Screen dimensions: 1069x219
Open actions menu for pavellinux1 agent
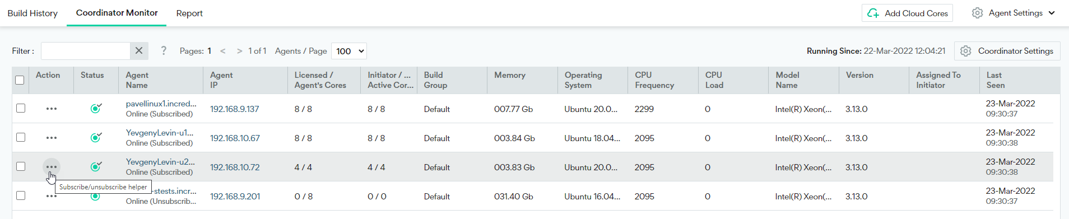point(52,109)
